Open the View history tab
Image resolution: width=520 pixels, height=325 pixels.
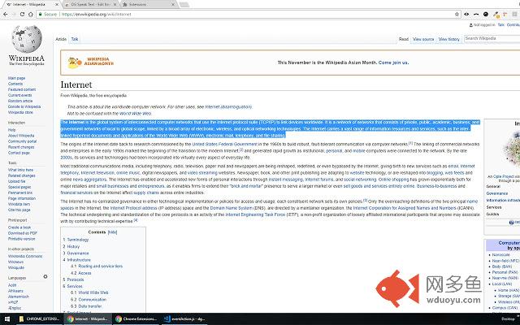point(449,39)
